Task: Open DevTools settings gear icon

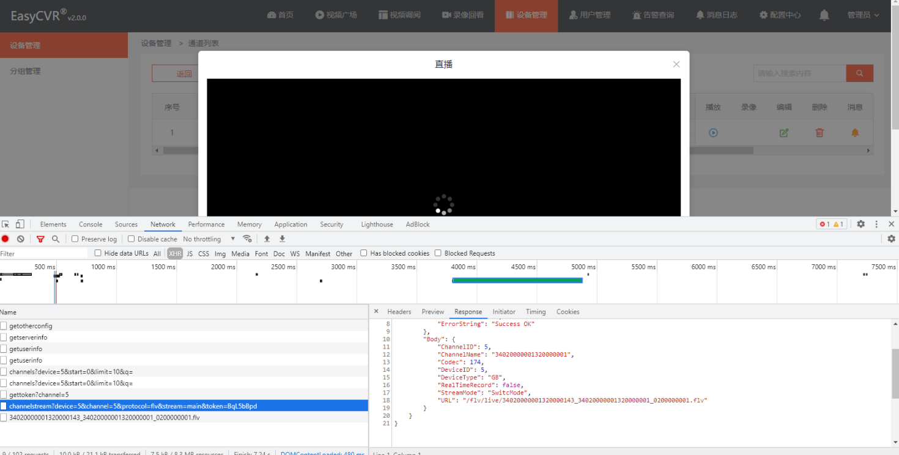Action: 860,224
